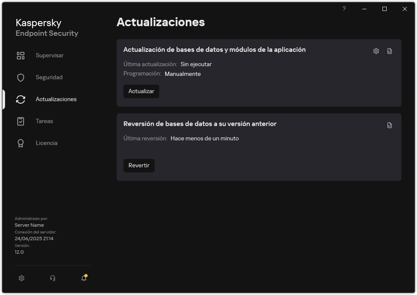Select the Supervisar monitoring icon in the sidebar
Viewport: 417px width, 295px height.
pyautogui.click(x=20, y=55)
